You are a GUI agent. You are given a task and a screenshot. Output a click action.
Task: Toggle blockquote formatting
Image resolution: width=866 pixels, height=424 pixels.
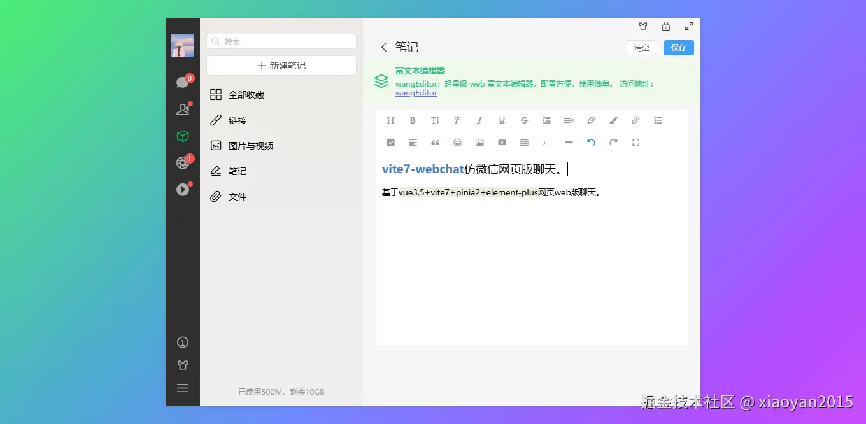(435, 143)
